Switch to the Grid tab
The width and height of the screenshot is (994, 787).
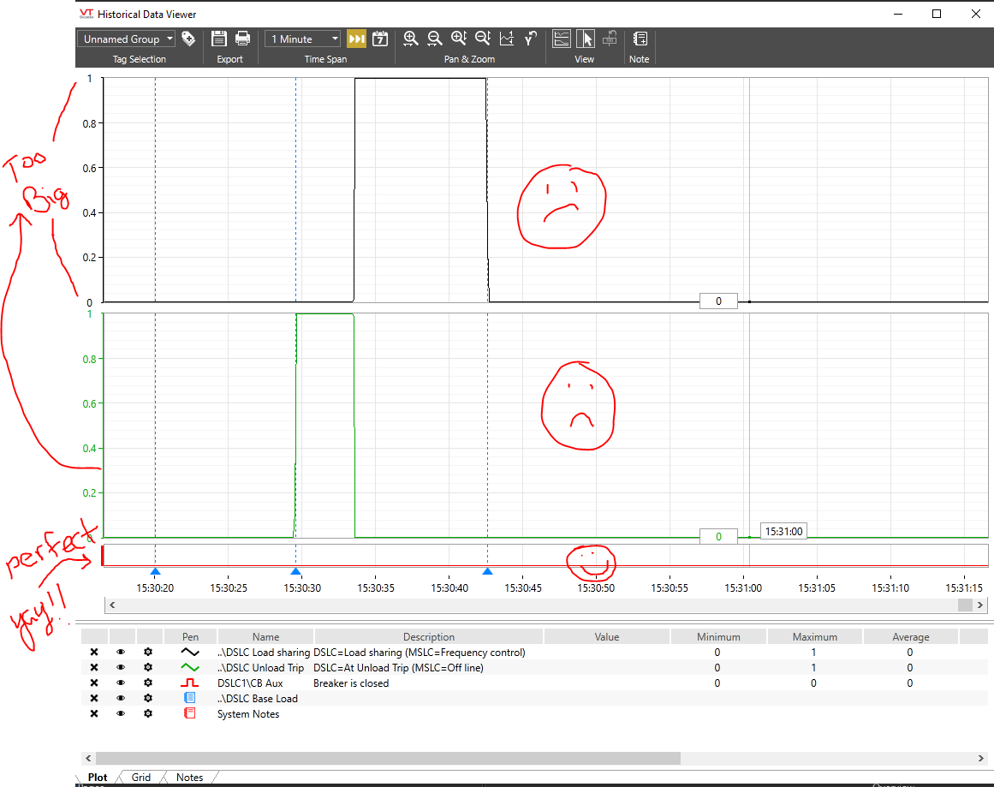pos(140,777)
